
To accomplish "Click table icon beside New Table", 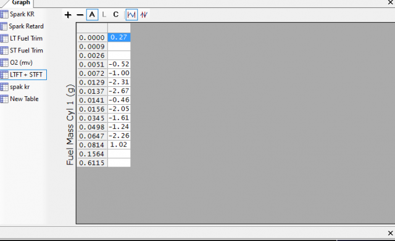I will (x=4, y=99).
